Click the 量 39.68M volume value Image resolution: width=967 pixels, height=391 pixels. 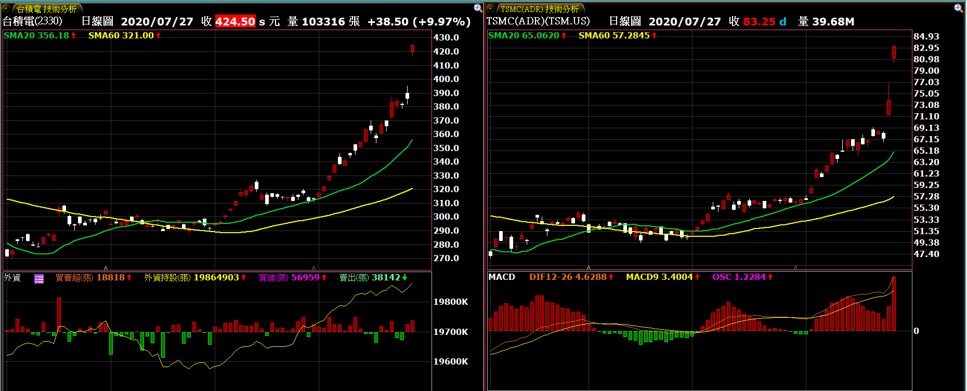826,21
